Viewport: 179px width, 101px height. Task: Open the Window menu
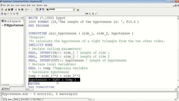tap(40, 5)
